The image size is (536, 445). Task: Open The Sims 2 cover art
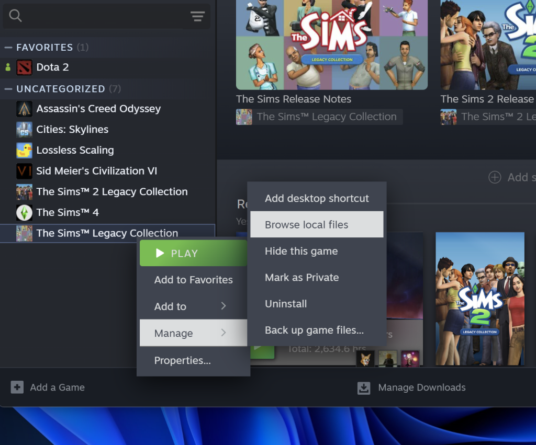(x=480, y=299)
